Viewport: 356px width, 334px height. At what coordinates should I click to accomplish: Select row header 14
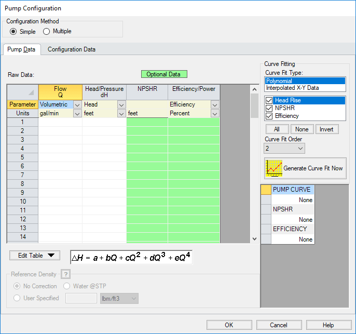point(22,237)
